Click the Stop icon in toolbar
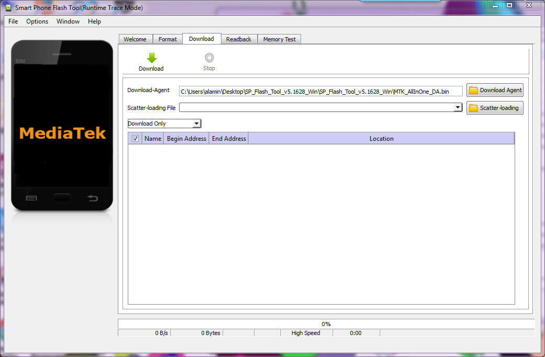Screen dimensions: 545x357 pos(209,58)
